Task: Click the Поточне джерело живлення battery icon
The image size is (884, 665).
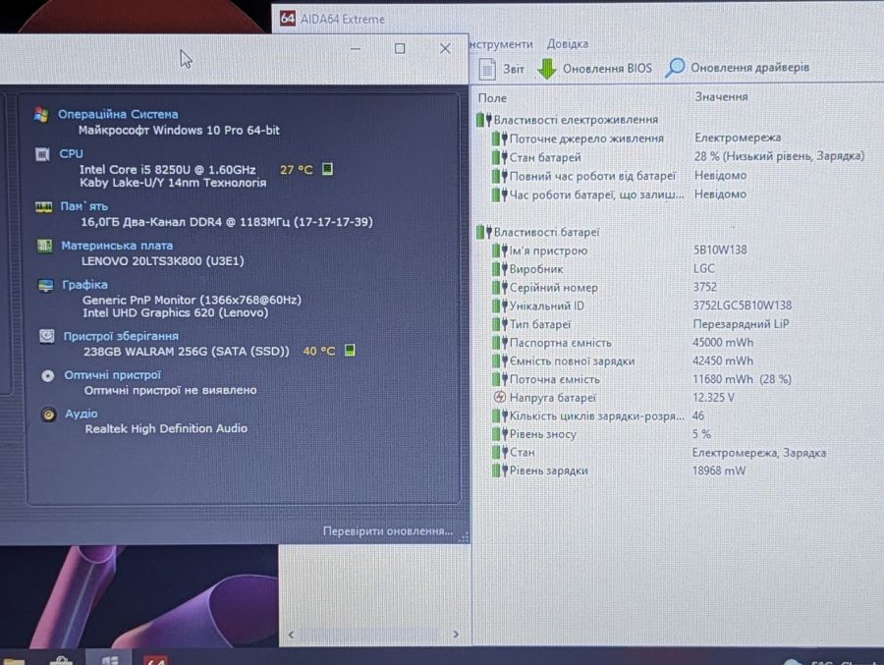Action: coord(499,139)
